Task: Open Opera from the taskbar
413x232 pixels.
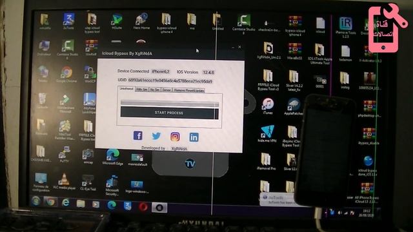Action: click(x=143, y=207)
